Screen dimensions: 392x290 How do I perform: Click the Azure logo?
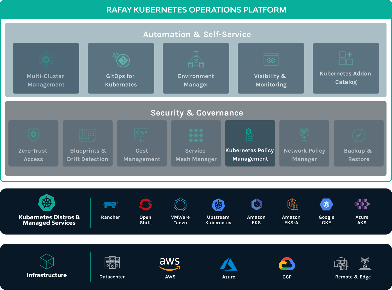click(228, 264)
